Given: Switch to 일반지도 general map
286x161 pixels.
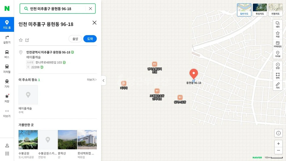Looking at the screenshot, I should (x=244, y=10).
